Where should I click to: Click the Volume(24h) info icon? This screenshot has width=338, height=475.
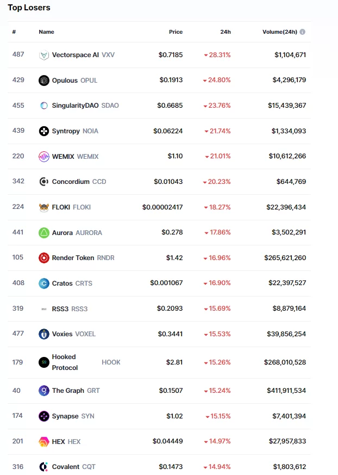[302, 32]
